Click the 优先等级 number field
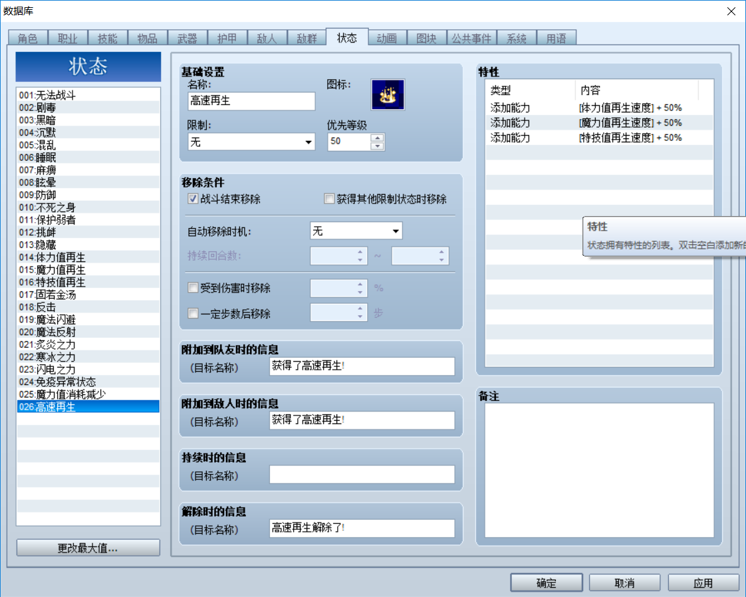This screenshot has width=746, height=597. tap(349, 142)
